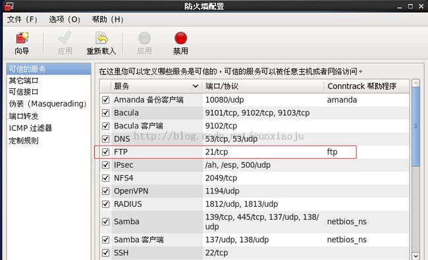Toggle the IPsec service checkbox
The height and width of the screenshot is (260, 428).
[105, 165]
